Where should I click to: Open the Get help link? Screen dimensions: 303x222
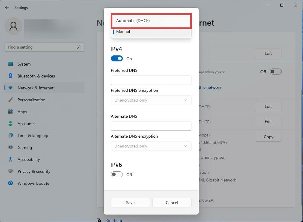click(x=114, y=220)
